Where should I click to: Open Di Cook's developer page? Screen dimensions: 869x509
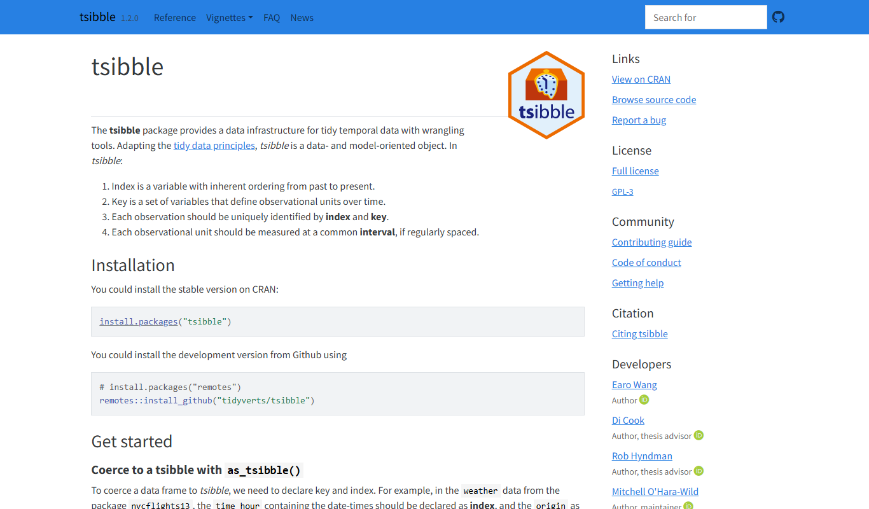629,421
